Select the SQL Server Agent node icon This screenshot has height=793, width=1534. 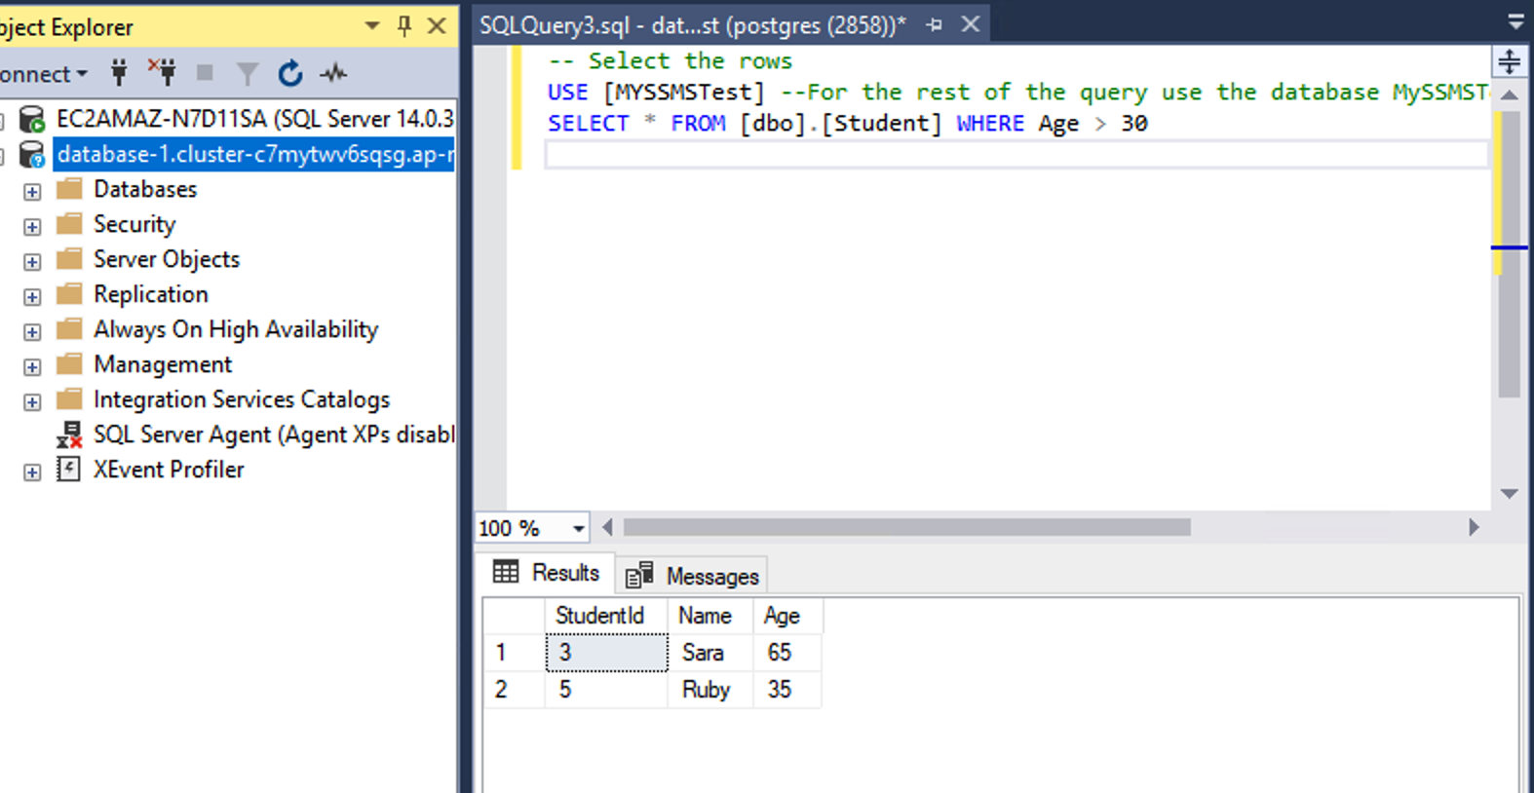click(69, 434)
